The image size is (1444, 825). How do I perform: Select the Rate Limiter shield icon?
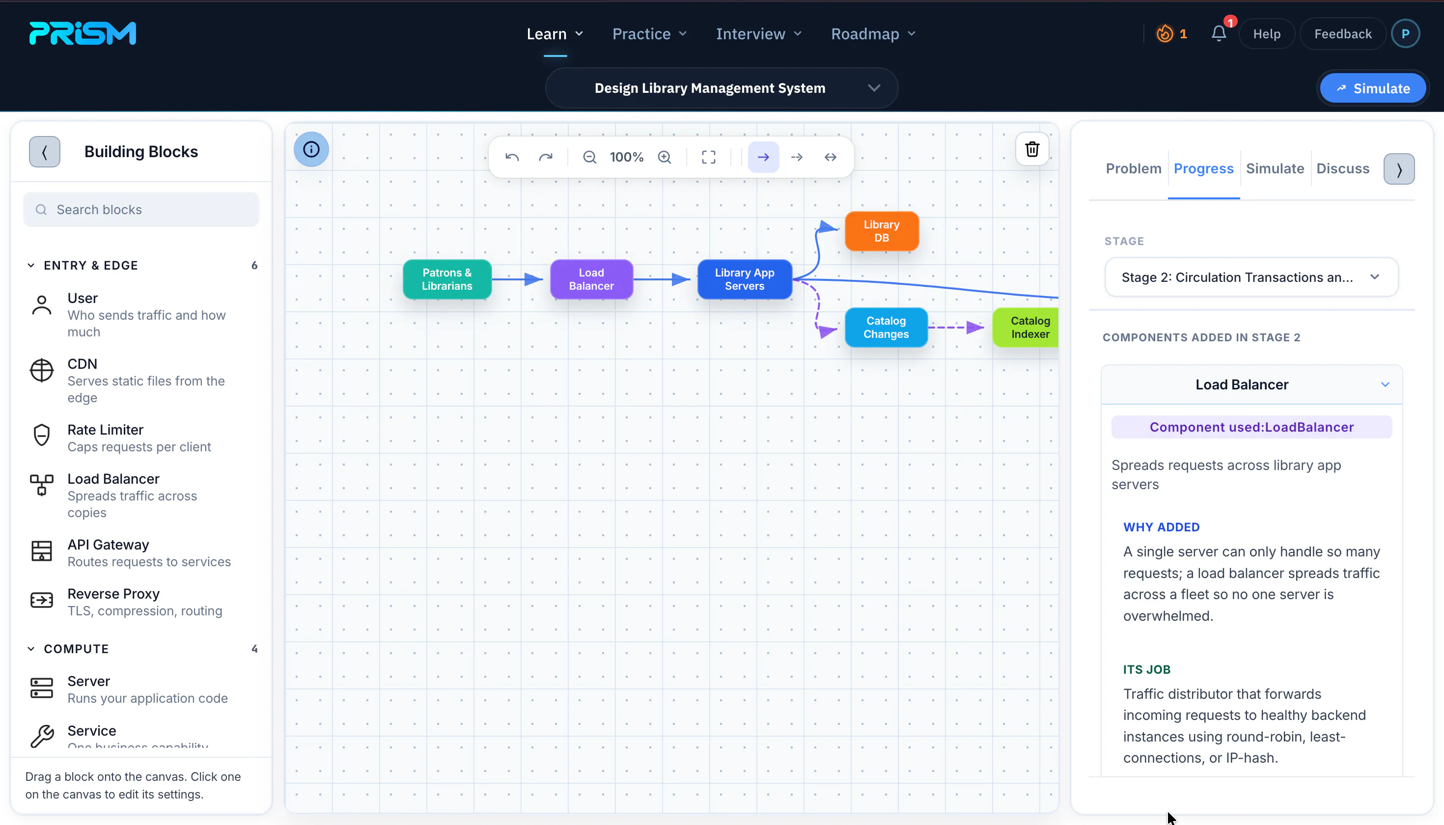[x=41, y=435]
